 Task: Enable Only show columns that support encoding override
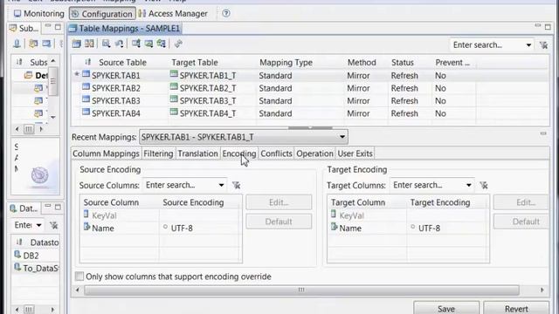(79, 276)
